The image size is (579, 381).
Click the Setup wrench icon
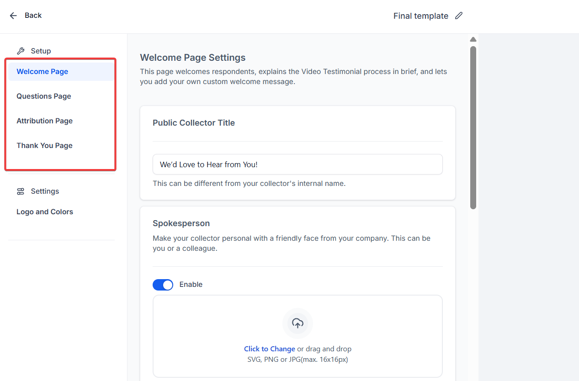click(x=21, y=51)
